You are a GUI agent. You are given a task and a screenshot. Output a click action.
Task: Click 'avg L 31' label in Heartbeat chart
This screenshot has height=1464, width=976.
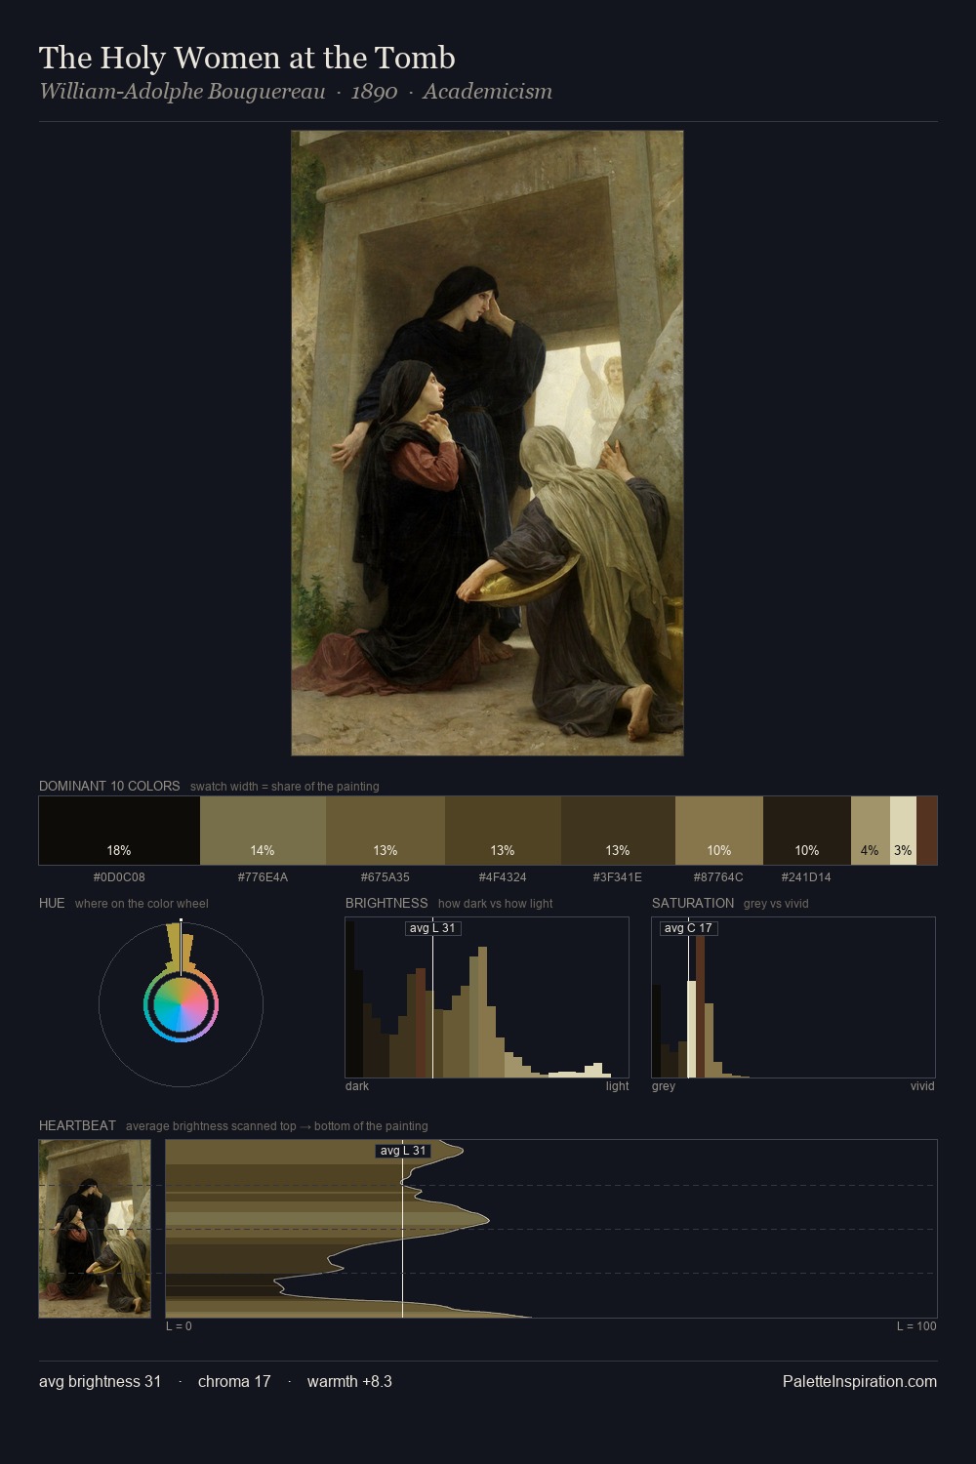(x=403, y=1151)
